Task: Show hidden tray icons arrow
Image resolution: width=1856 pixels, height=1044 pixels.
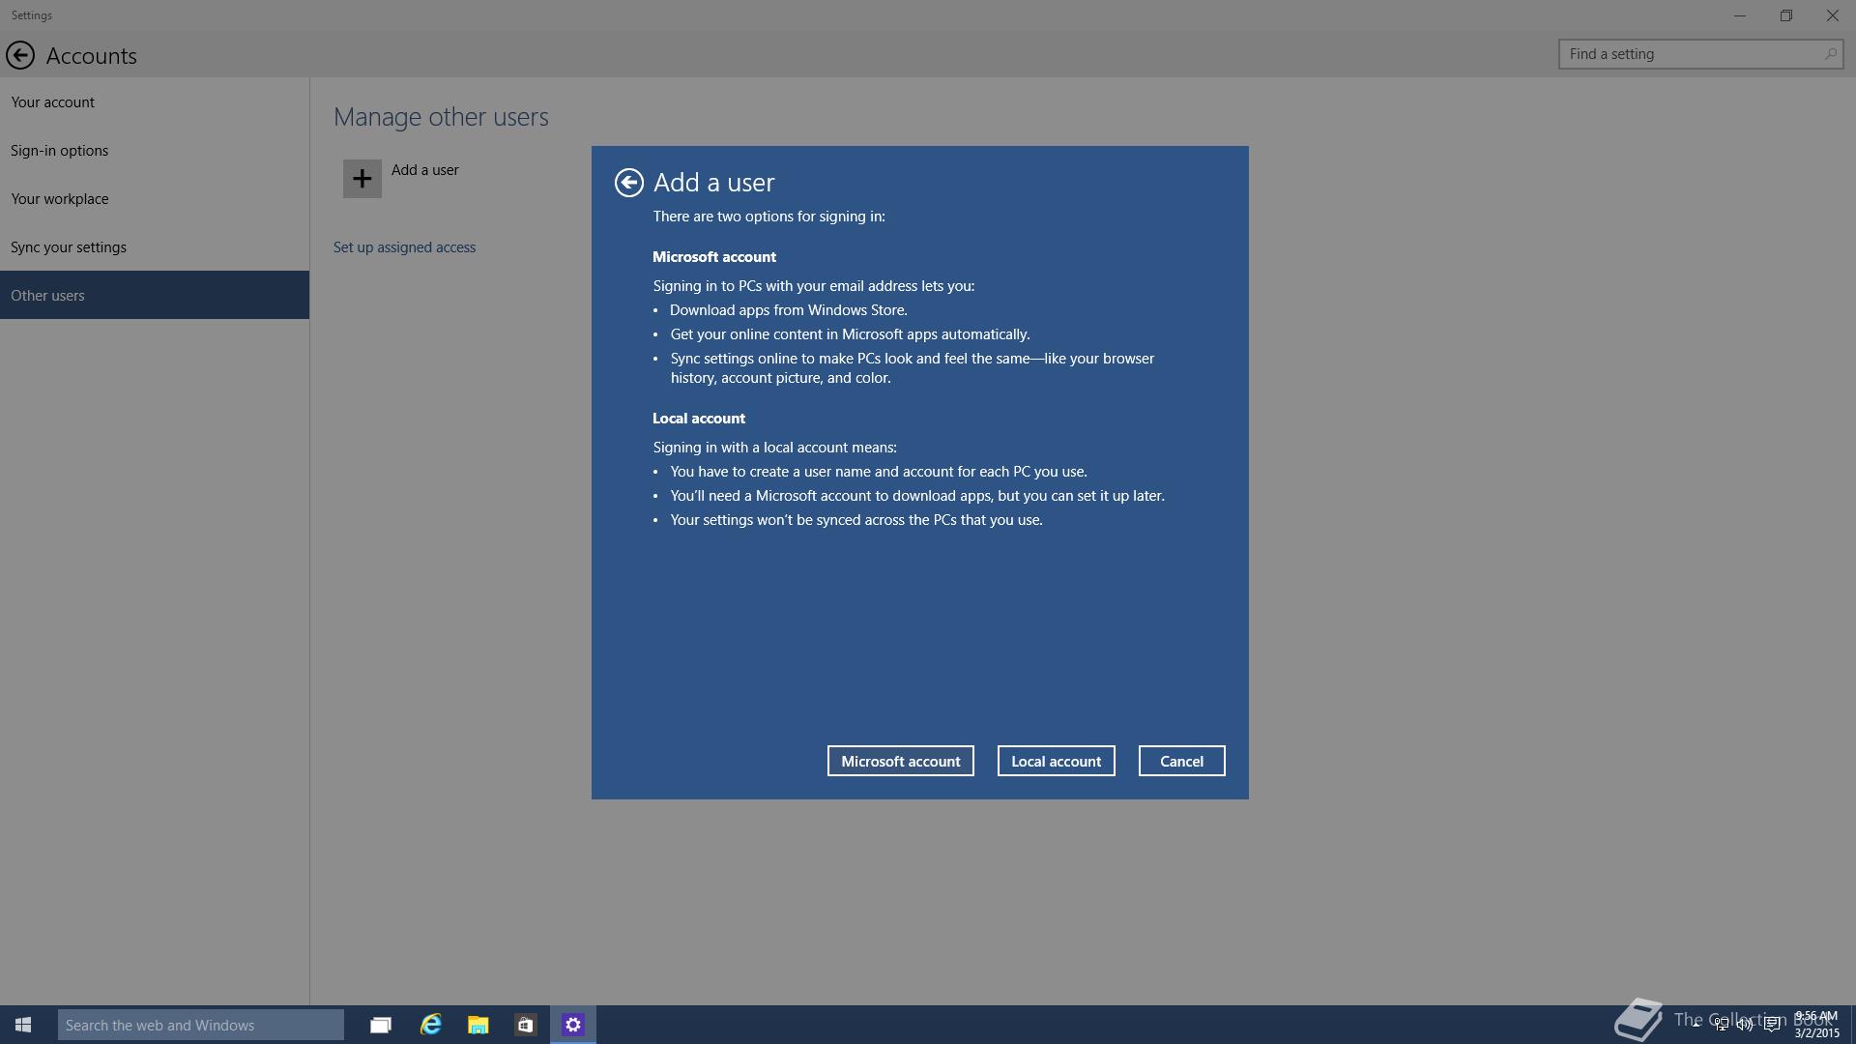Action: [1696, 1025]
